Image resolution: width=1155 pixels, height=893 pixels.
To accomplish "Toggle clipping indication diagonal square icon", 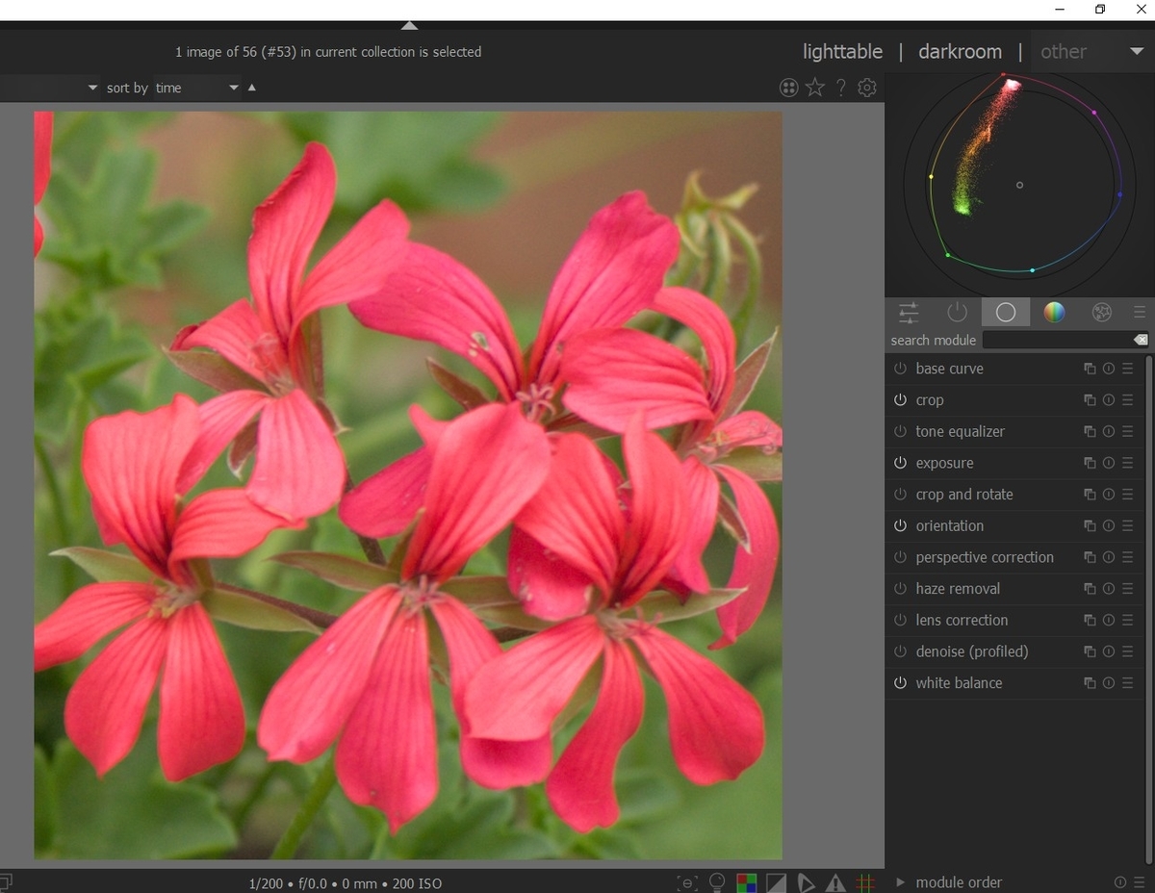I will (x=776, y=882).
